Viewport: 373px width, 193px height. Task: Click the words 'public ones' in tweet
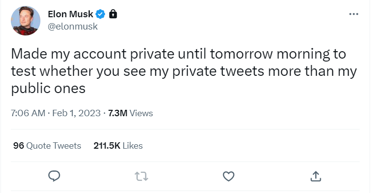(x=48, y=89)
